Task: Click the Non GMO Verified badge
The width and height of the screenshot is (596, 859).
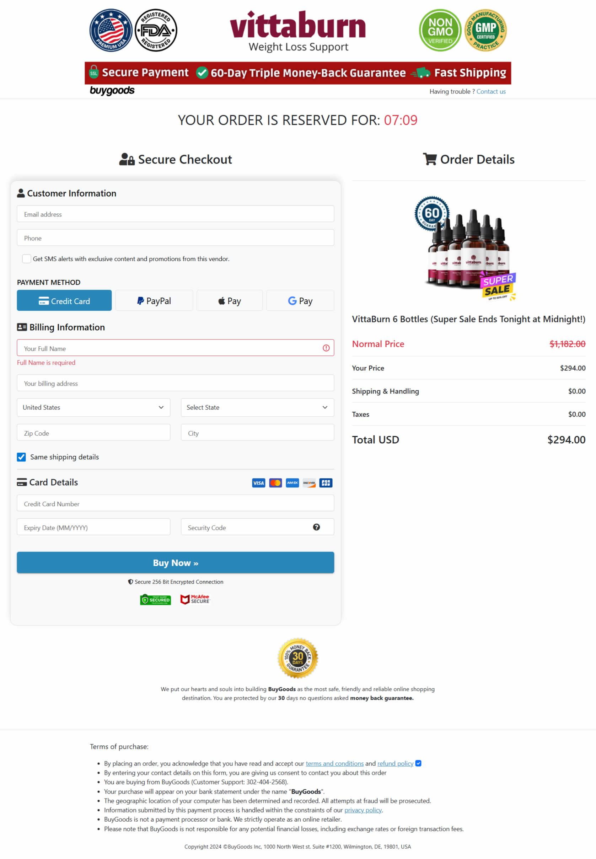Action: (x=440, y=30)
